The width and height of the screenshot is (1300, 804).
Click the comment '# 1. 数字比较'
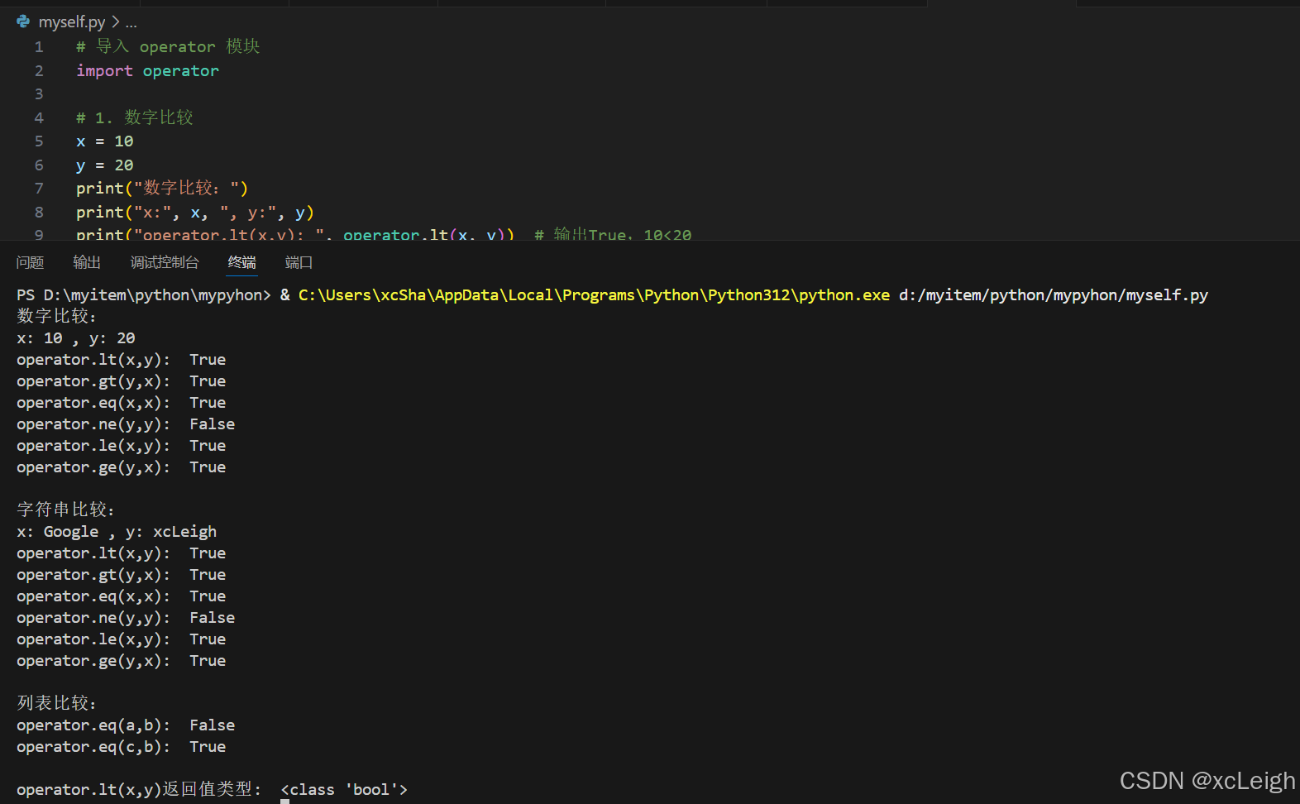pyautogui.click(x=135, y=117)
